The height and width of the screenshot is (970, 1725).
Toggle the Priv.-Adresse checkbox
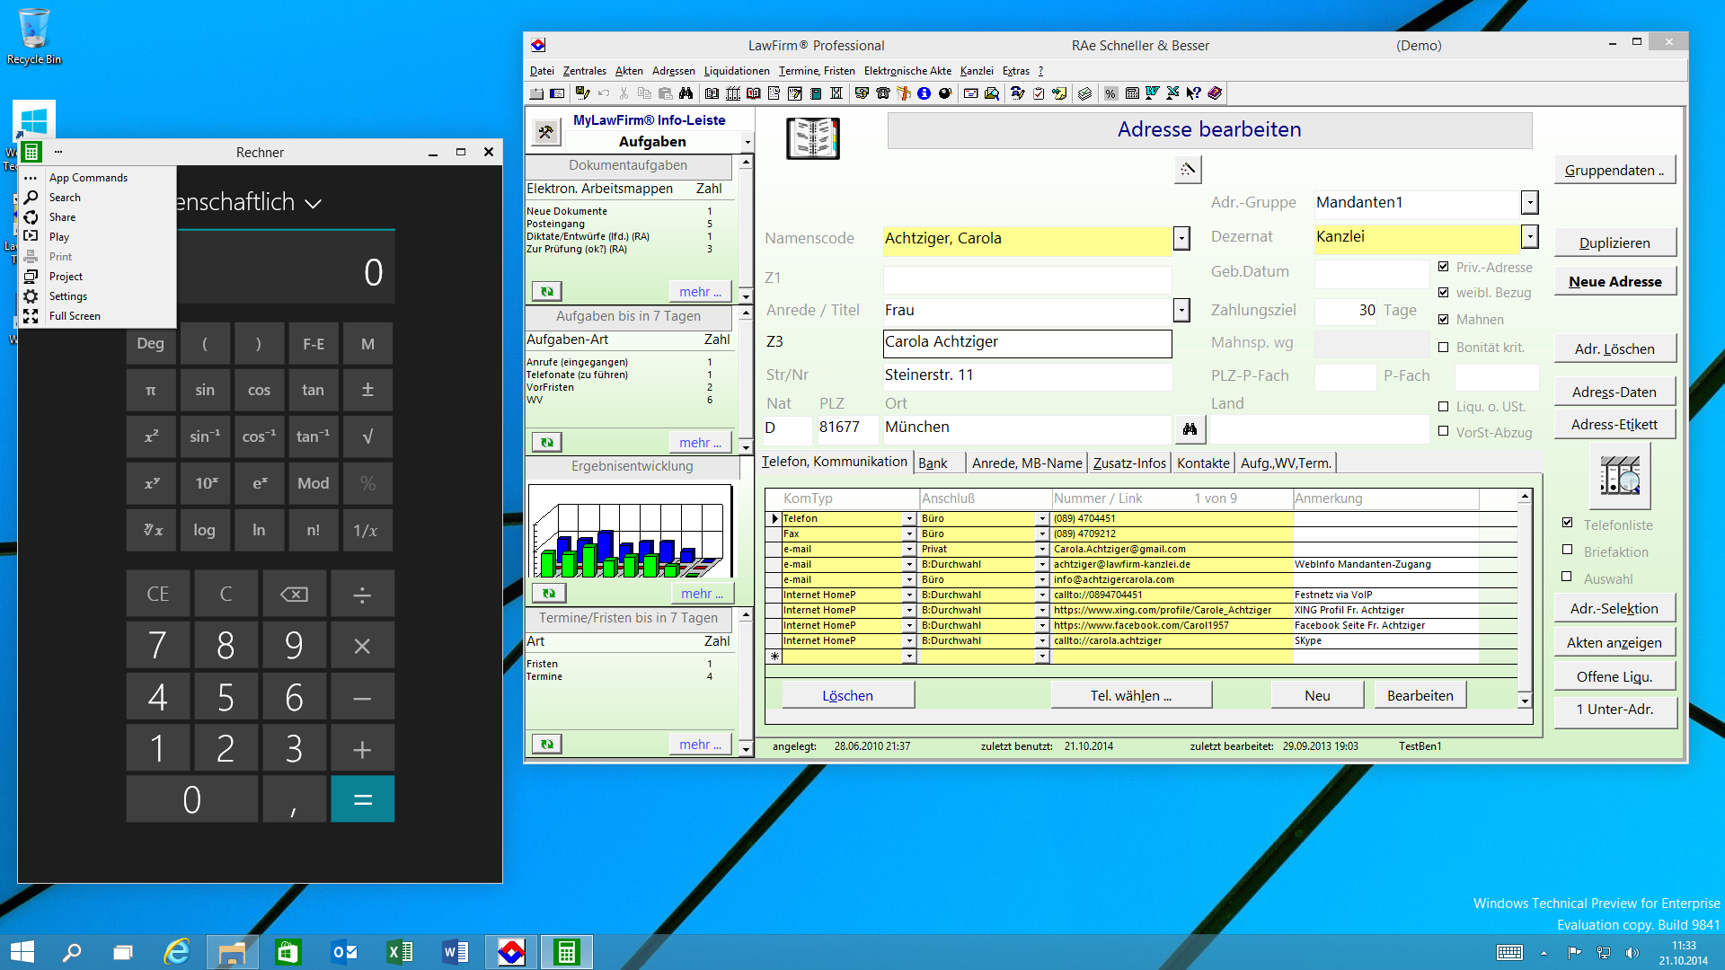tap(1444, 267)
